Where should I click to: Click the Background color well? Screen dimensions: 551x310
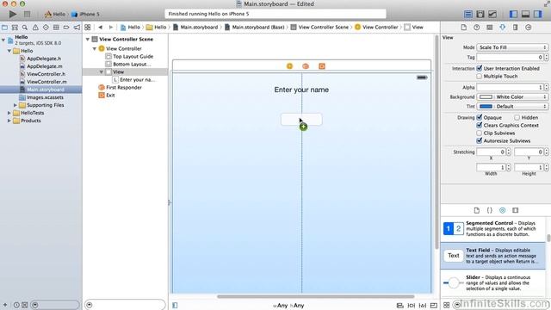coord(486,96)
